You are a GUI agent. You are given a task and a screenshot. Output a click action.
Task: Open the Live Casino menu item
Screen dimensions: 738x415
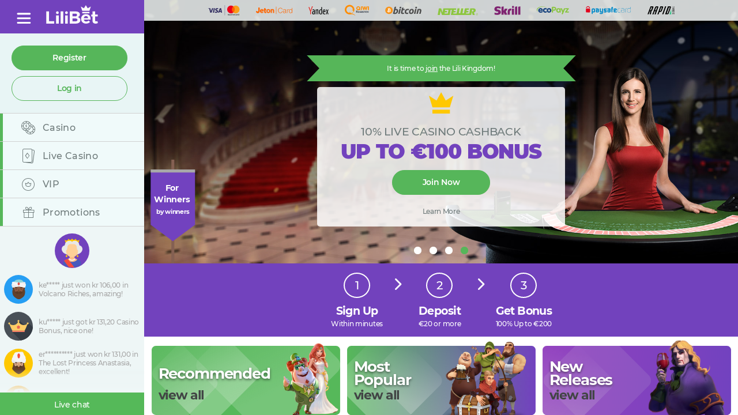[x=72, y=156]
